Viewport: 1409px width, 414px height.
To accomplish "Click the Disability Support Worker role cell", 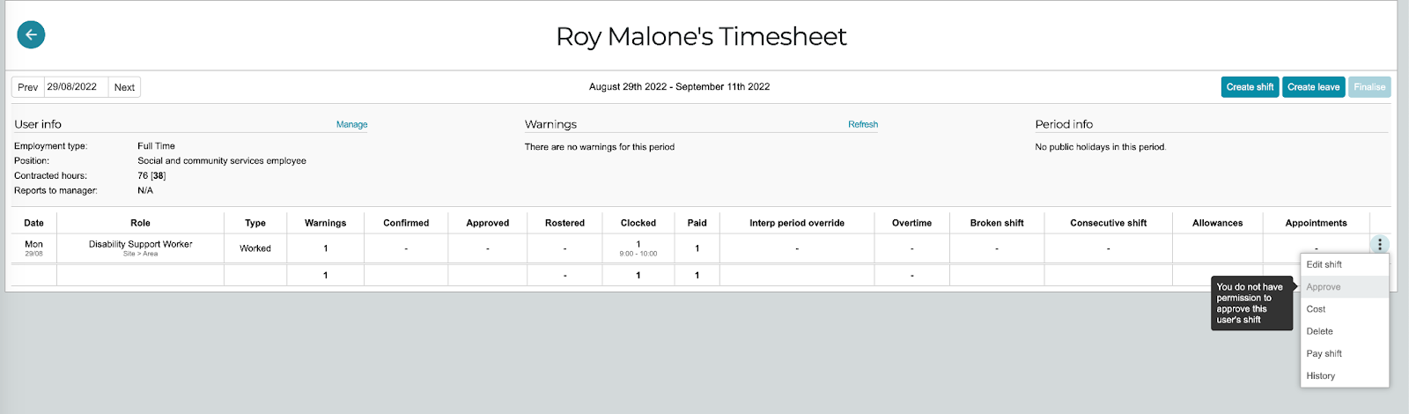I will click(x=140, y=248).
